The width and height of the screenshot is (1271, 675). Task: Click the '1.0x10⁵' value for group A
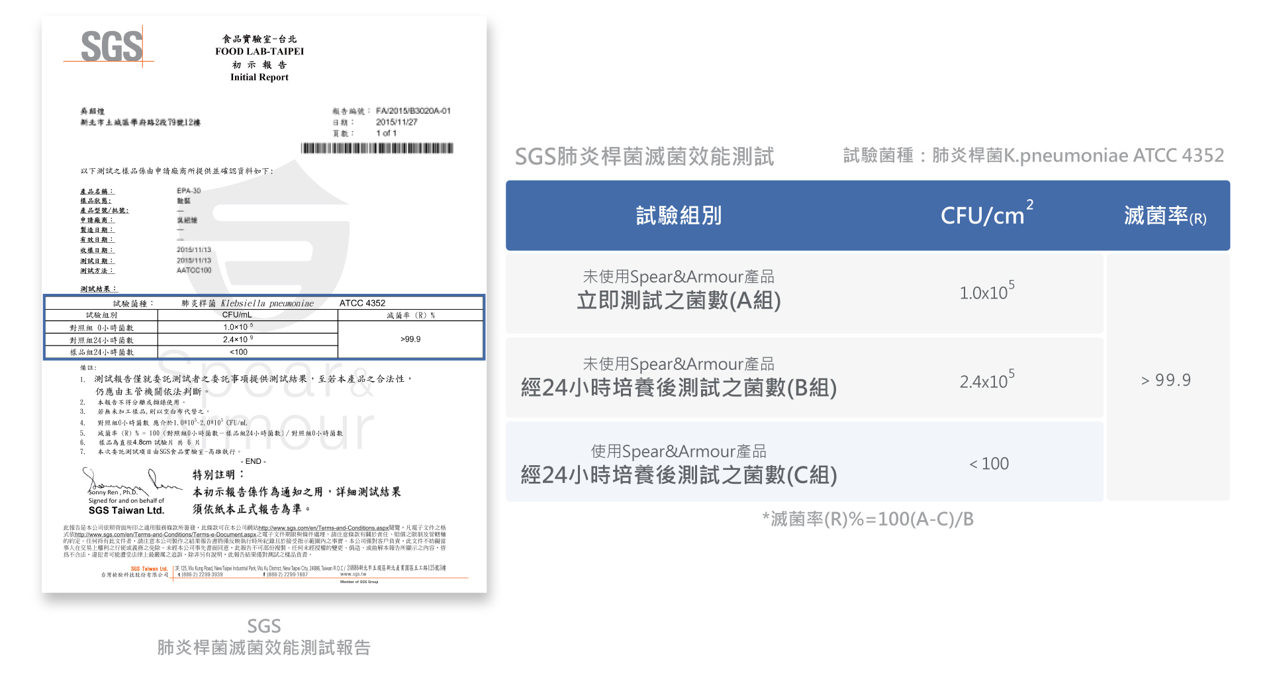click(x=987, y=291)
